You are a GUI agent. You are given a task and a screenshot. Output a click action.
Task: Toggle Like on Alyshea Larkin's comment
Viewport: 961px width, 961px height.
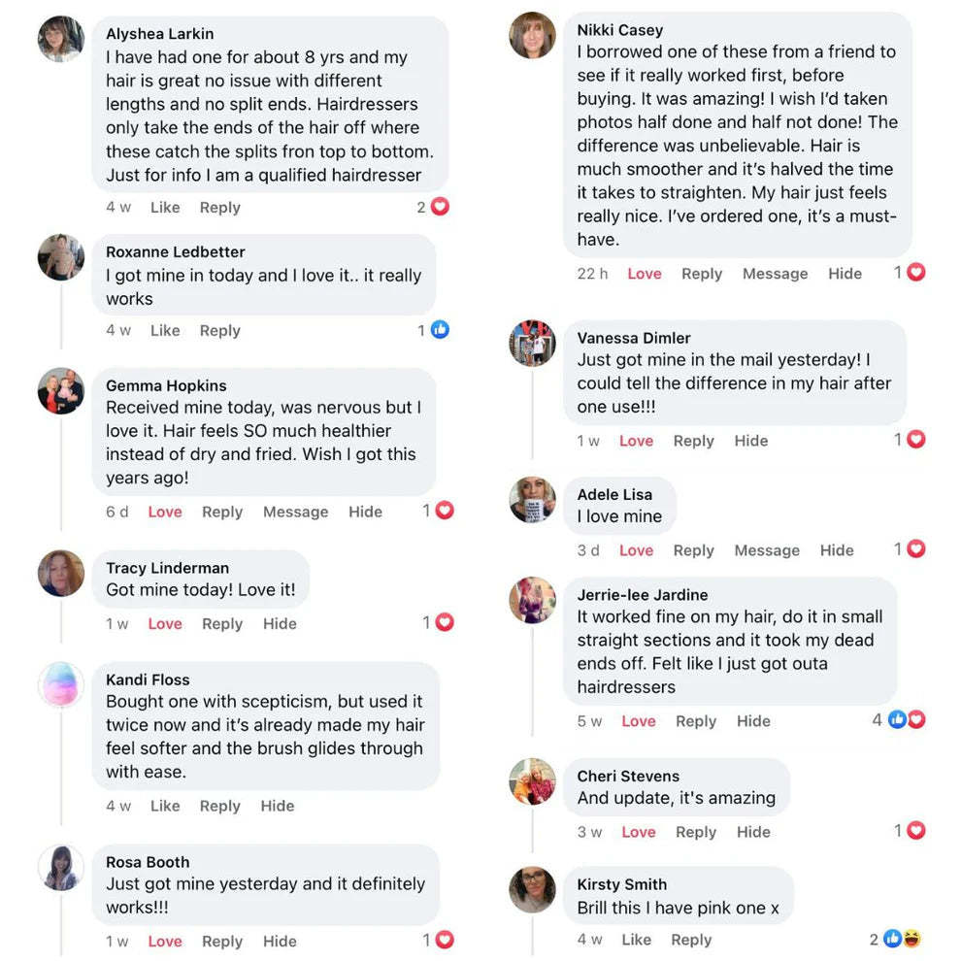pyautogui.click(x=165, y=207)
